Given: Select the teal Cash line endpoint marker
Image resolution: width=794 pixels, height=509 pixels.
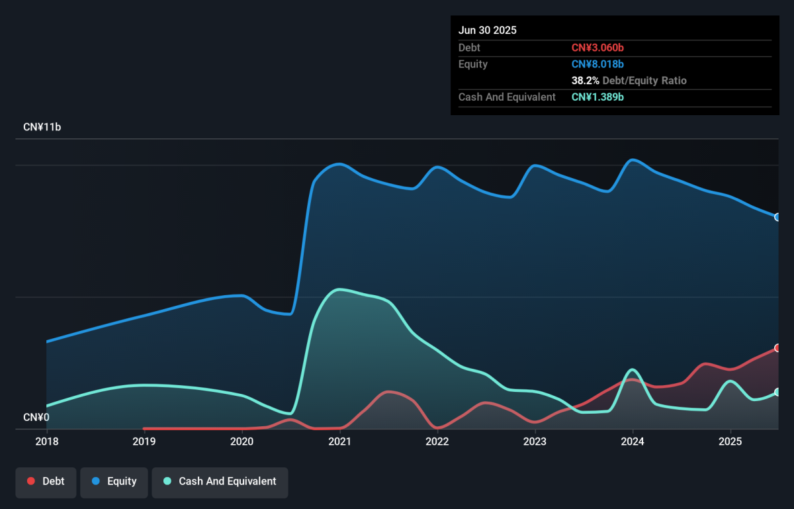Looking at the screenshot, I should (x=777, y=392).
